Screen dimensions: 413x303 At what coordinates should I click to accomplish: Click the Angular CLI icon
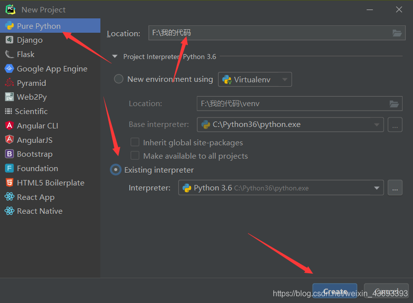9,125
